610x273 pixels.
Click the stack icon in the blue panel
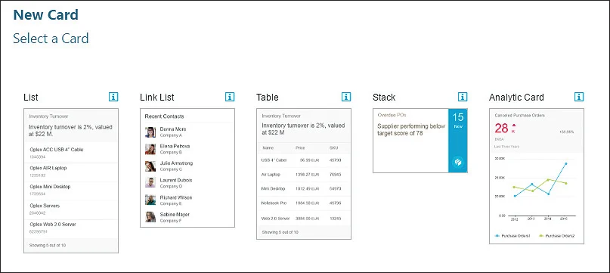458,163
